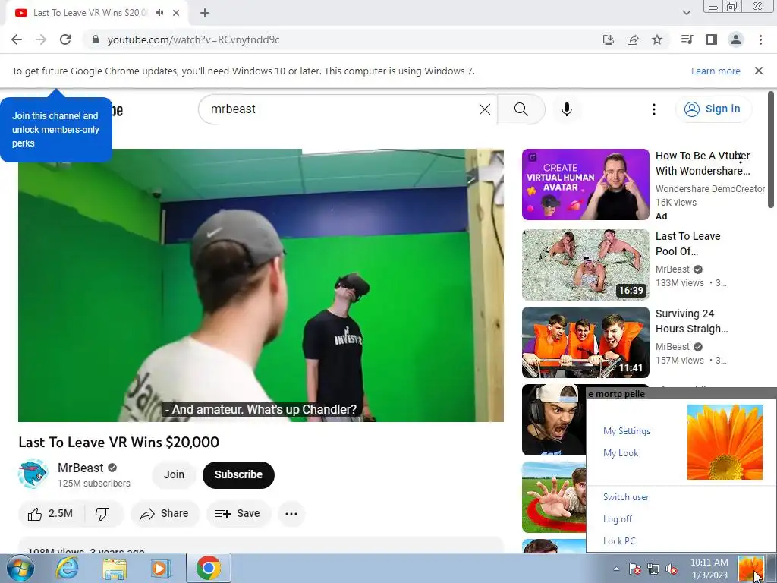Join the MrBeast channel membership
The height and width of the screenshot is (583, 777).
click(x=174, y=475)
